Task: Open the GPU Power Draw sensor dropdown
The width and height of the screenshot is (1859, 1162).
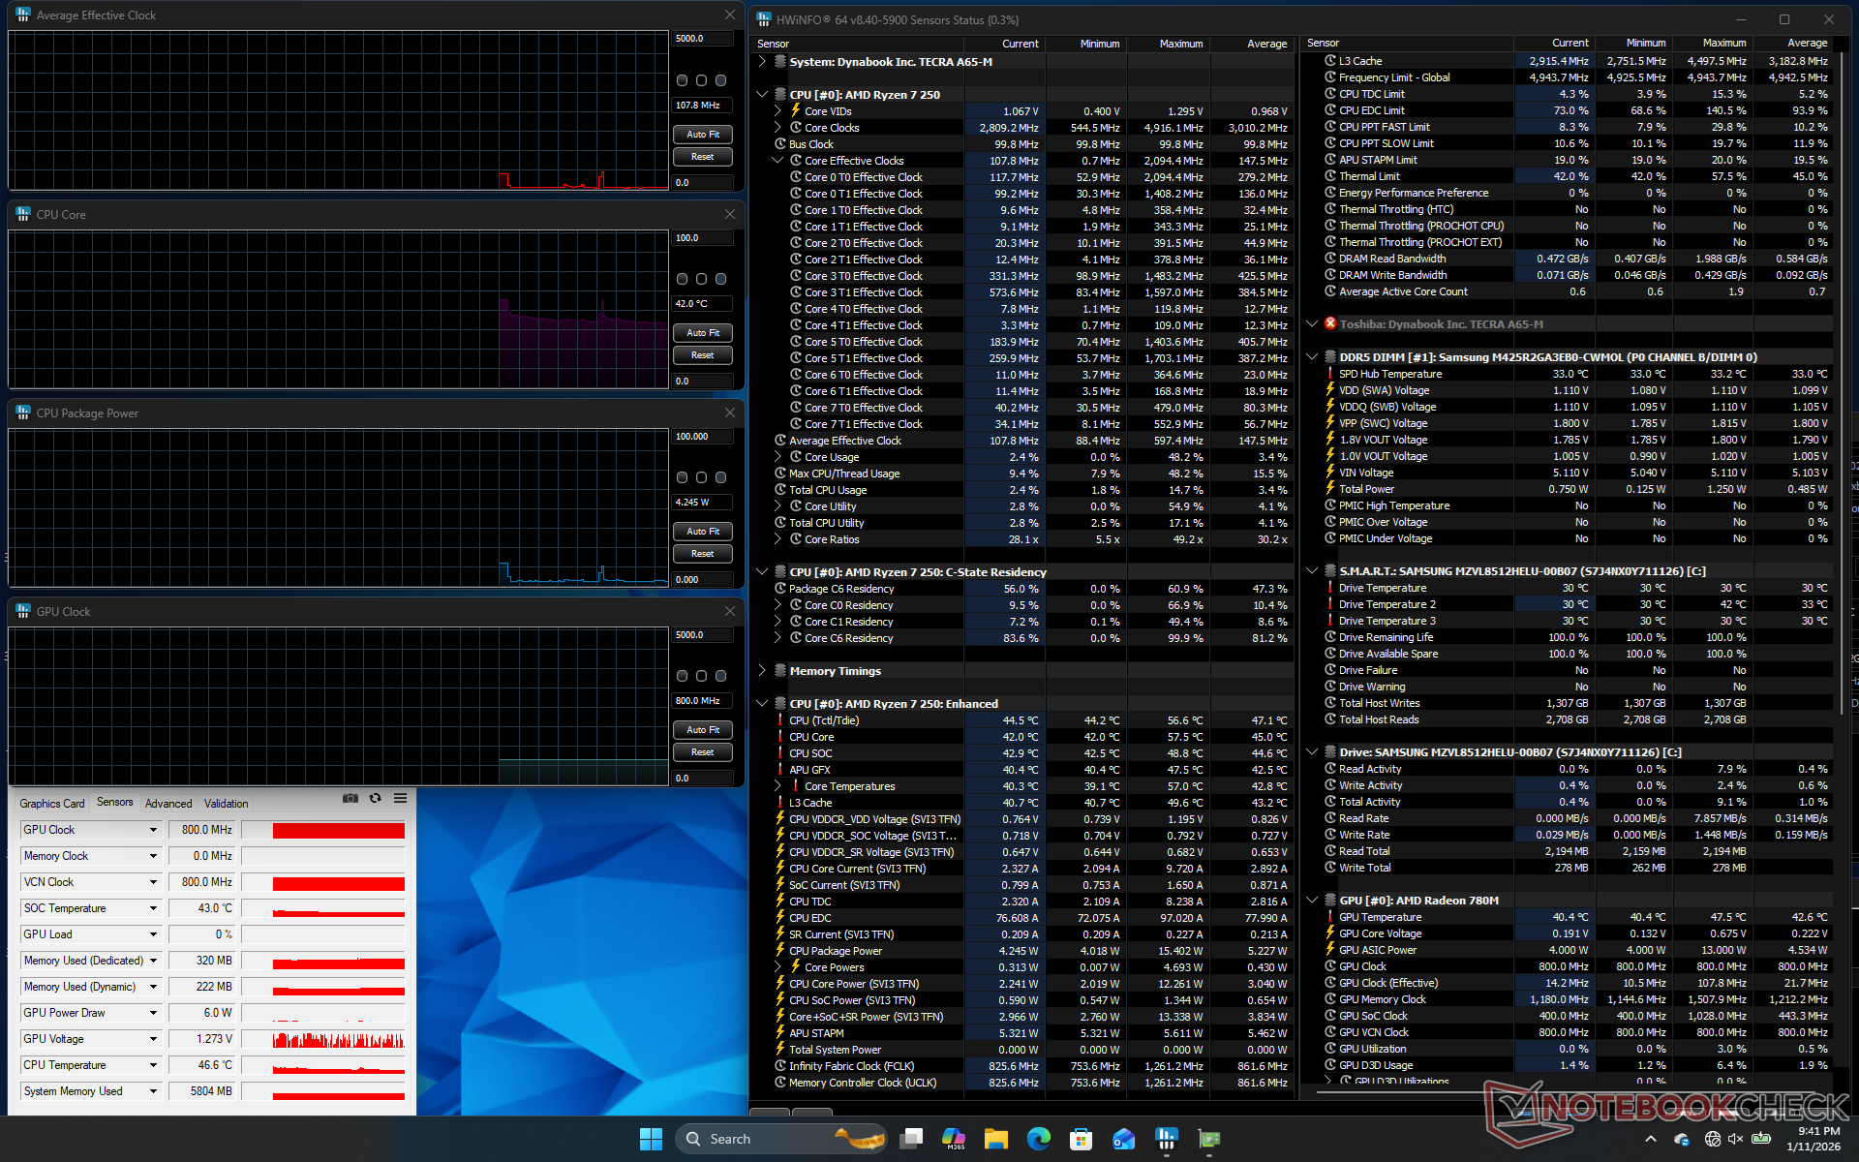Action: pos(153,1013)
